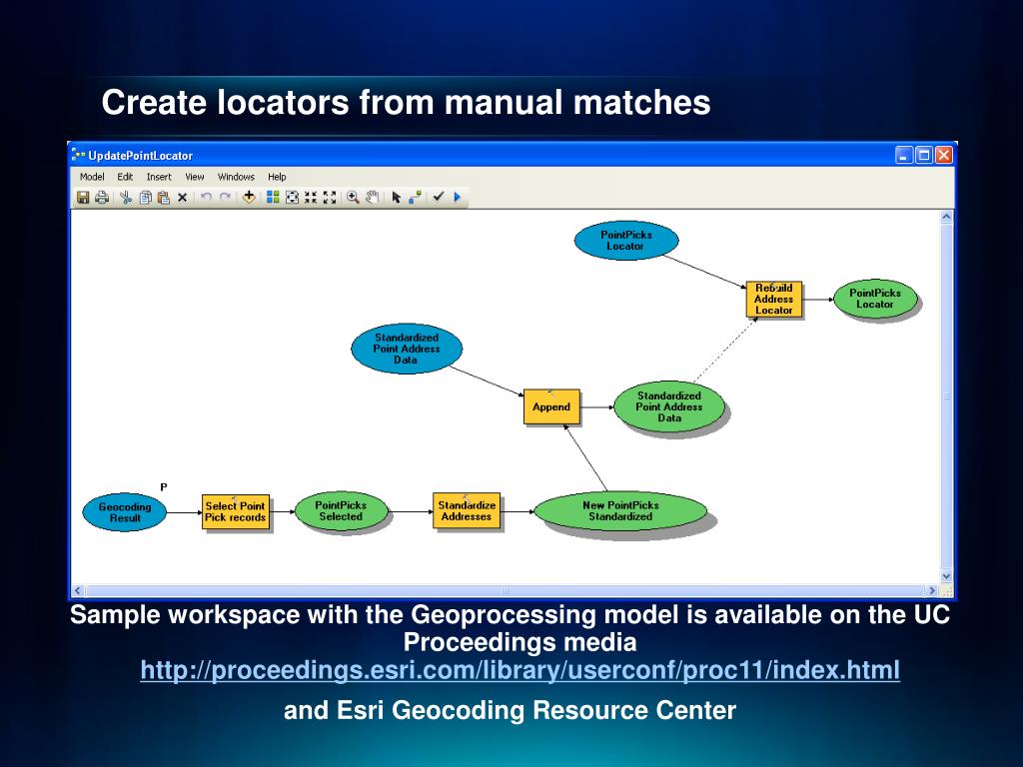Click the Fixed Zoom Out arrows icon
The width and height of the screenshot is (1023, 767).
[x=330, y=197]
